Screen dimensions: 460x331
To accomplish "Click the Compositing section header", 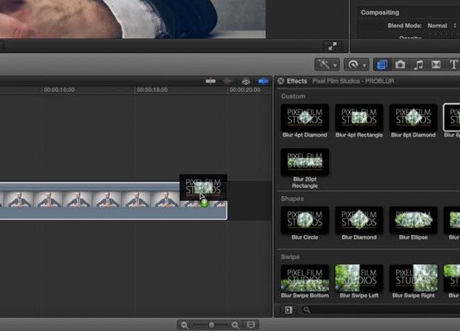I will (380, 12).
